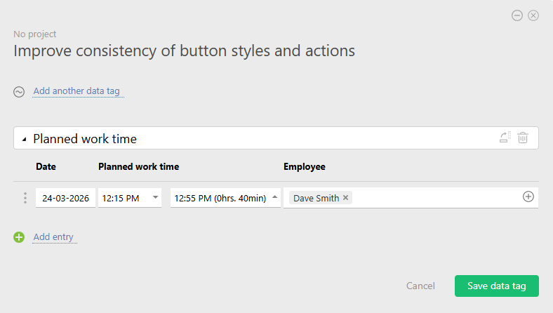Click the Add entry link
553x313 pixels.
point(53,237)
